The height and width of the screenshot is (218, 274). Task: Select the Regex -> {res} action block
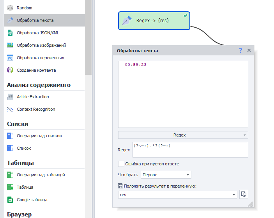coord(154,21)
